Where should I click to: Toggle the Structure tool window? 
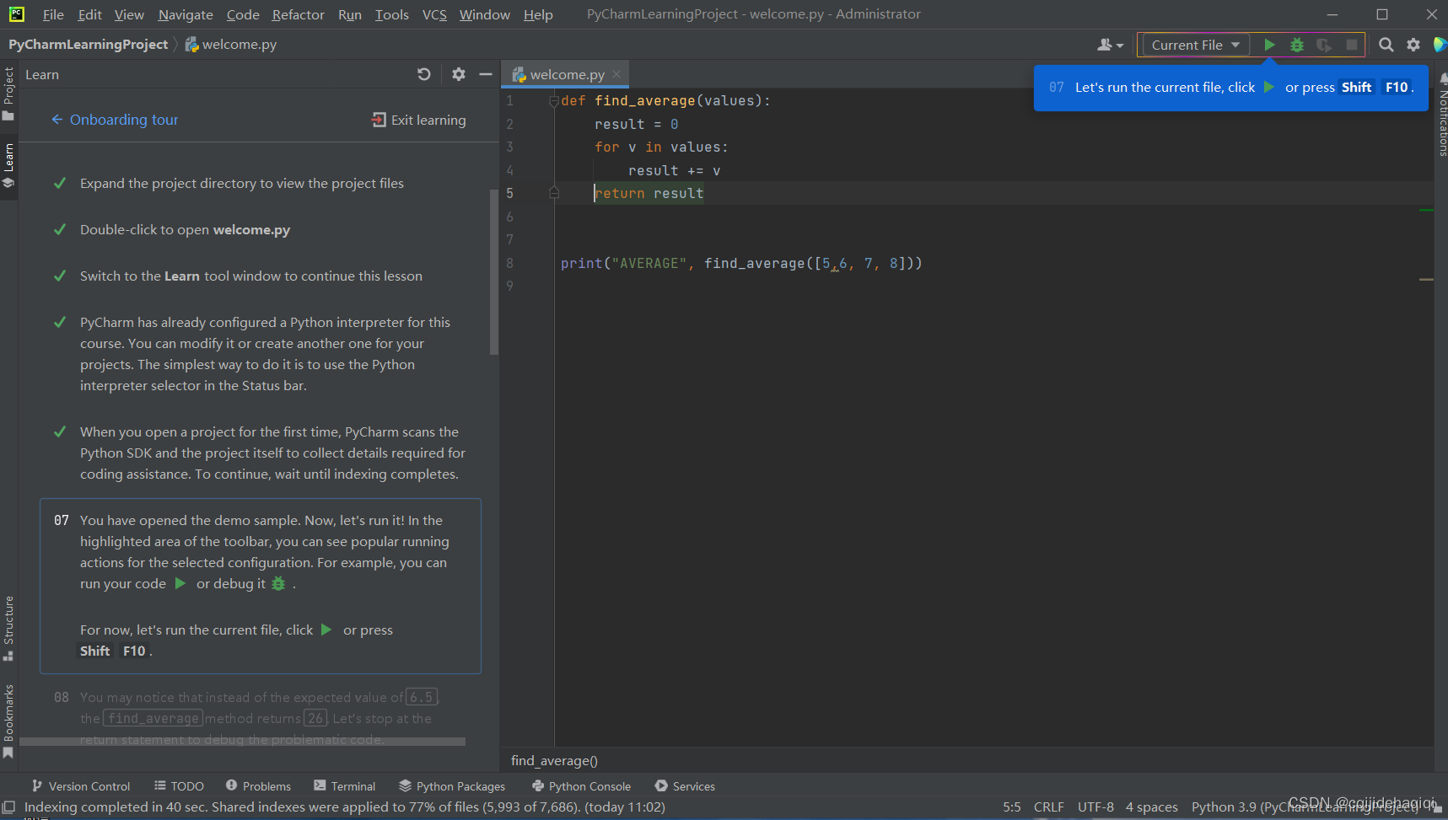9,625
